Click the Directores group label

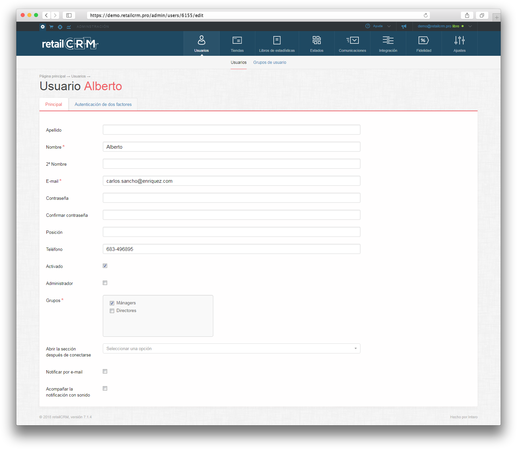(x=126, y=311)
